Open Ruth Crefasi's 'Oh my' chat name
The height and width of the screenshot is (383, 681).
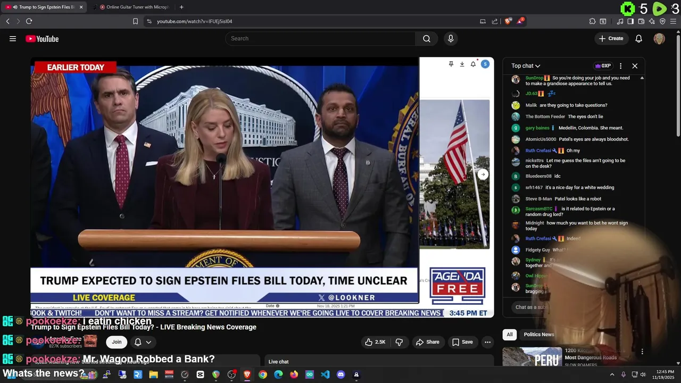[x=538, y=151]
